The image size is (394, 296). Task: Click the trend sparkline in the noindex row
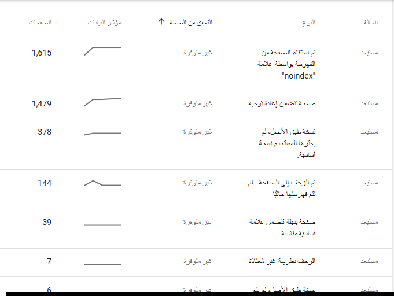tap(102, 50)
